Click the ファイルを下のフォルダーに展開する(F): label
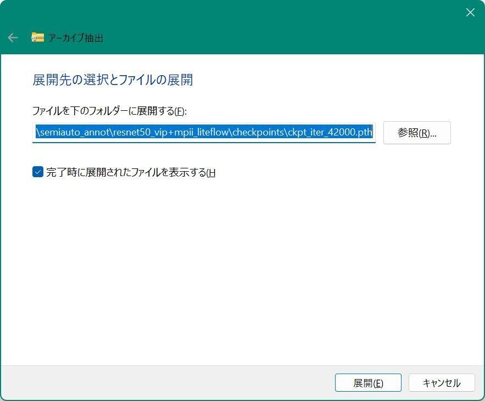This screenshot has width=485, height=401. [109, 111]
